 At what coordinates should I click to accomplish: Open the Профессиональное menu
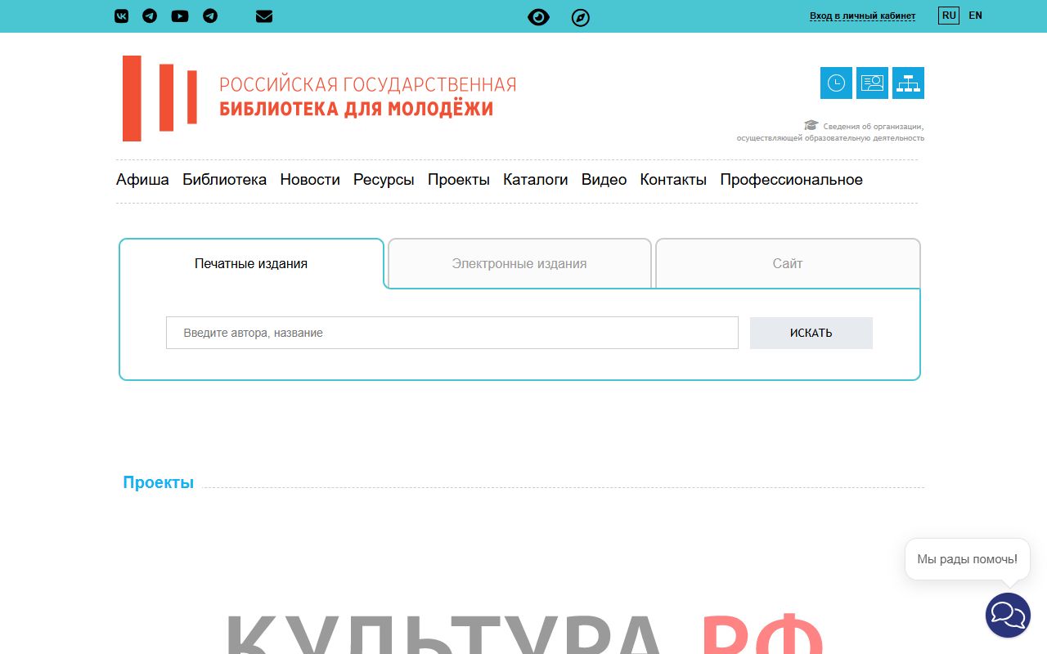click(x=791, y=180)
